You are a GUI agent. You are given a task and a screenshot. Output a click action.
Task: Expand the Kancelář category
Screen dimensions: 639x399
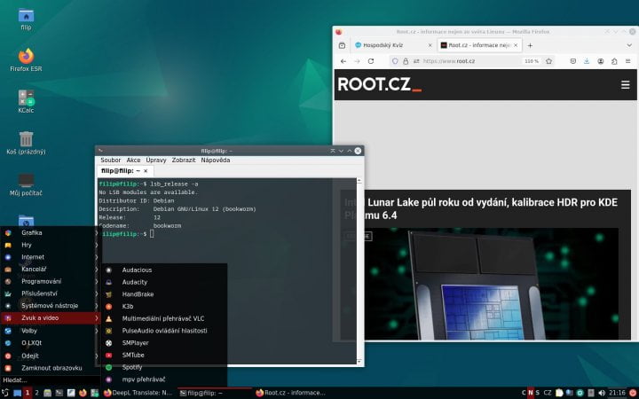pos(50,270)
